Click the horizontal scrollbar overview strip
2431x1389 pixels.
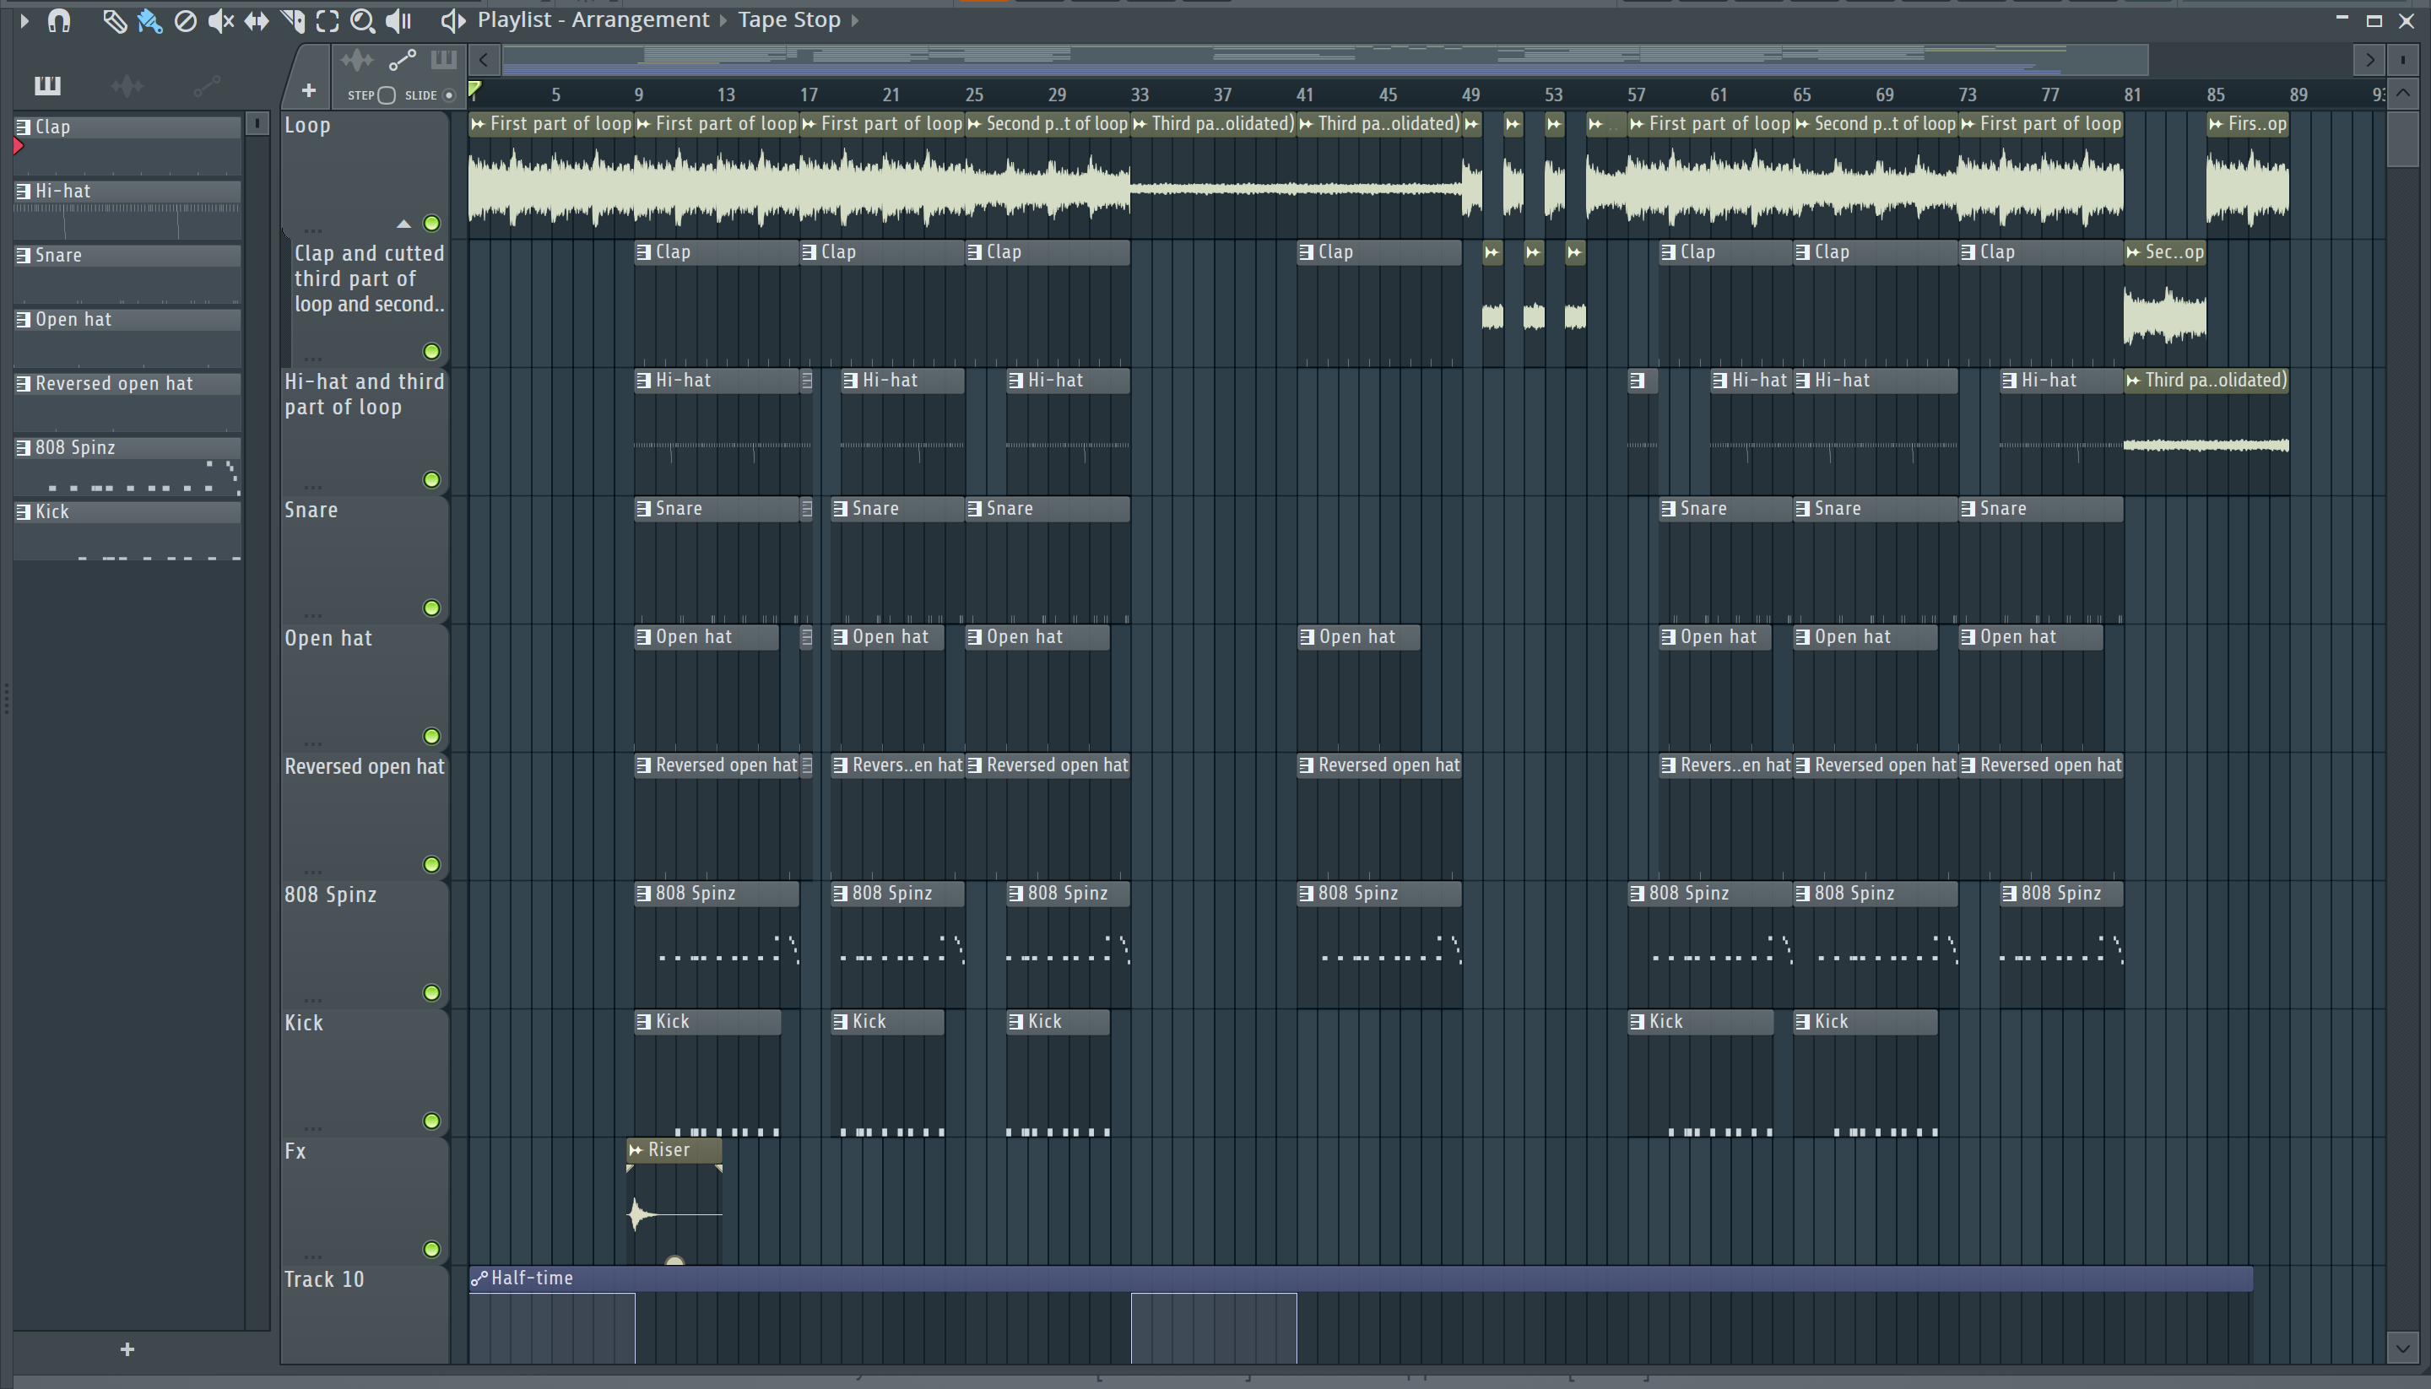click(x=1325, y=60)
